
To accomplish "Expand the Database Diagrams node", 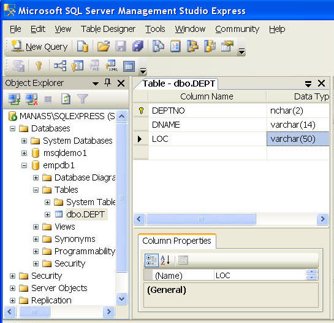I will pyautogui.click(x=36, y=177).
